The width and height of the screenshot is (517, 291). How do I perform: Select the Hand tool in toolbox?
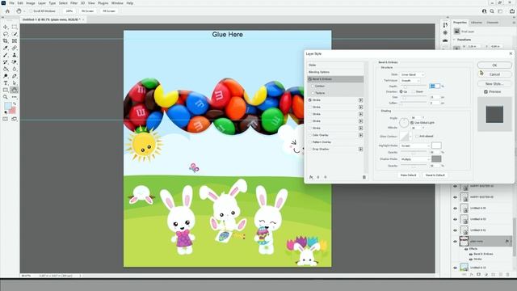pos(15,90)
